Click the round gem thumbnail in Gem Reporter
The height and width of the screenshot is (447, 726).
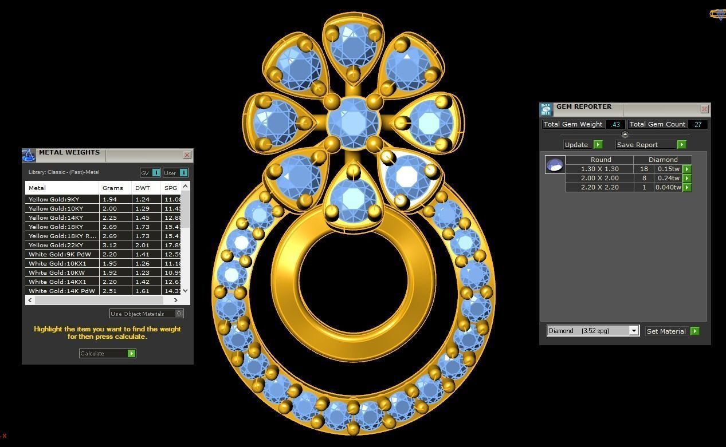[555, 165]
